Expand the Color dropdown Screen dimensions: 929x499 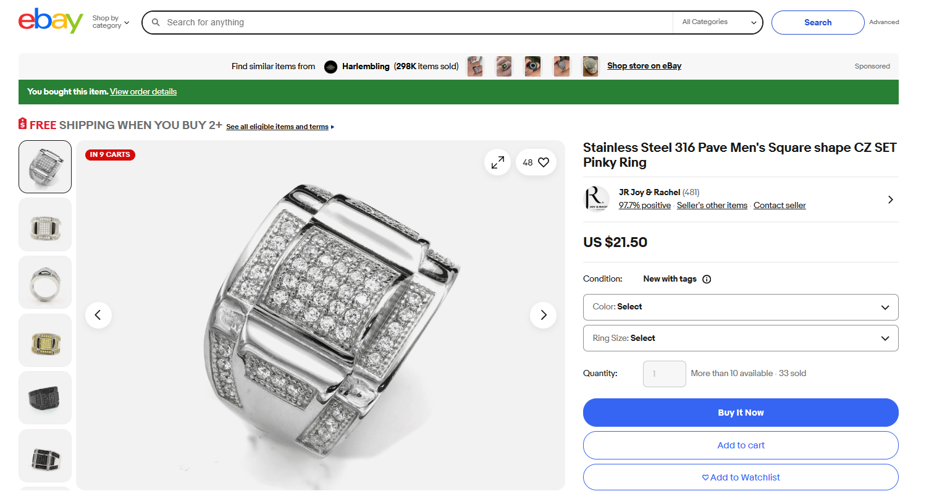click(x=740, y=307)
